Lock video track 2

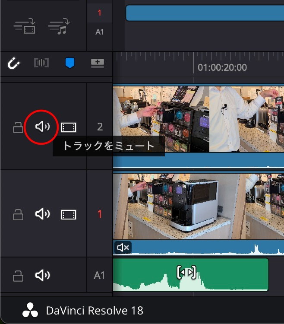click(x=18, y=127)
